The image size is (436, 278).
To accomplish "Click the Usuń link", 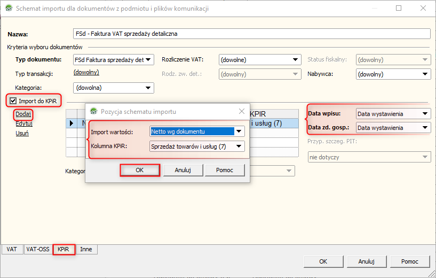I will click(x=22, y=133).
